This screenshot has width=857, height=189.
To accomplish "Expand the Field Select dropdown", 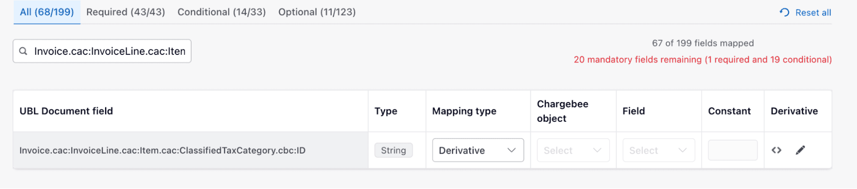I will click(x=658, y=150).
